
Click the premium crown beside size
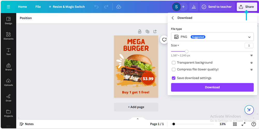(251, 55)
